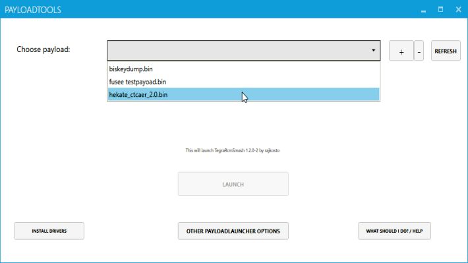Click the REFRESH button
Viewport: 468px width, 263px height.
[446, 51]
